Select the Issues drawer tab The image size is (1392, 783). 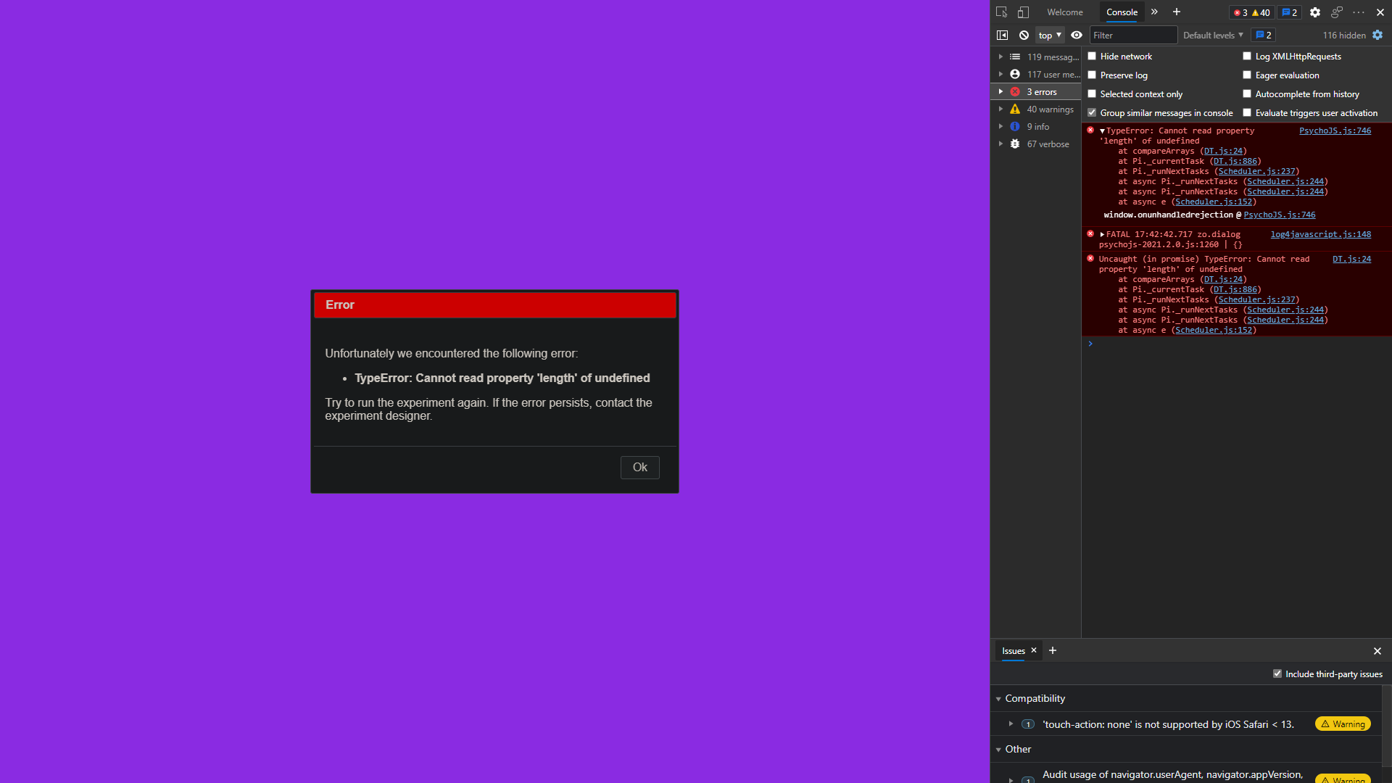pos(1013,651)
